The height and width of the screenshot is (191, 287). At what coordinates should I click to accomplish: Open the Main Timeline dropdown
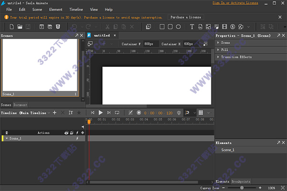[49, 113]
